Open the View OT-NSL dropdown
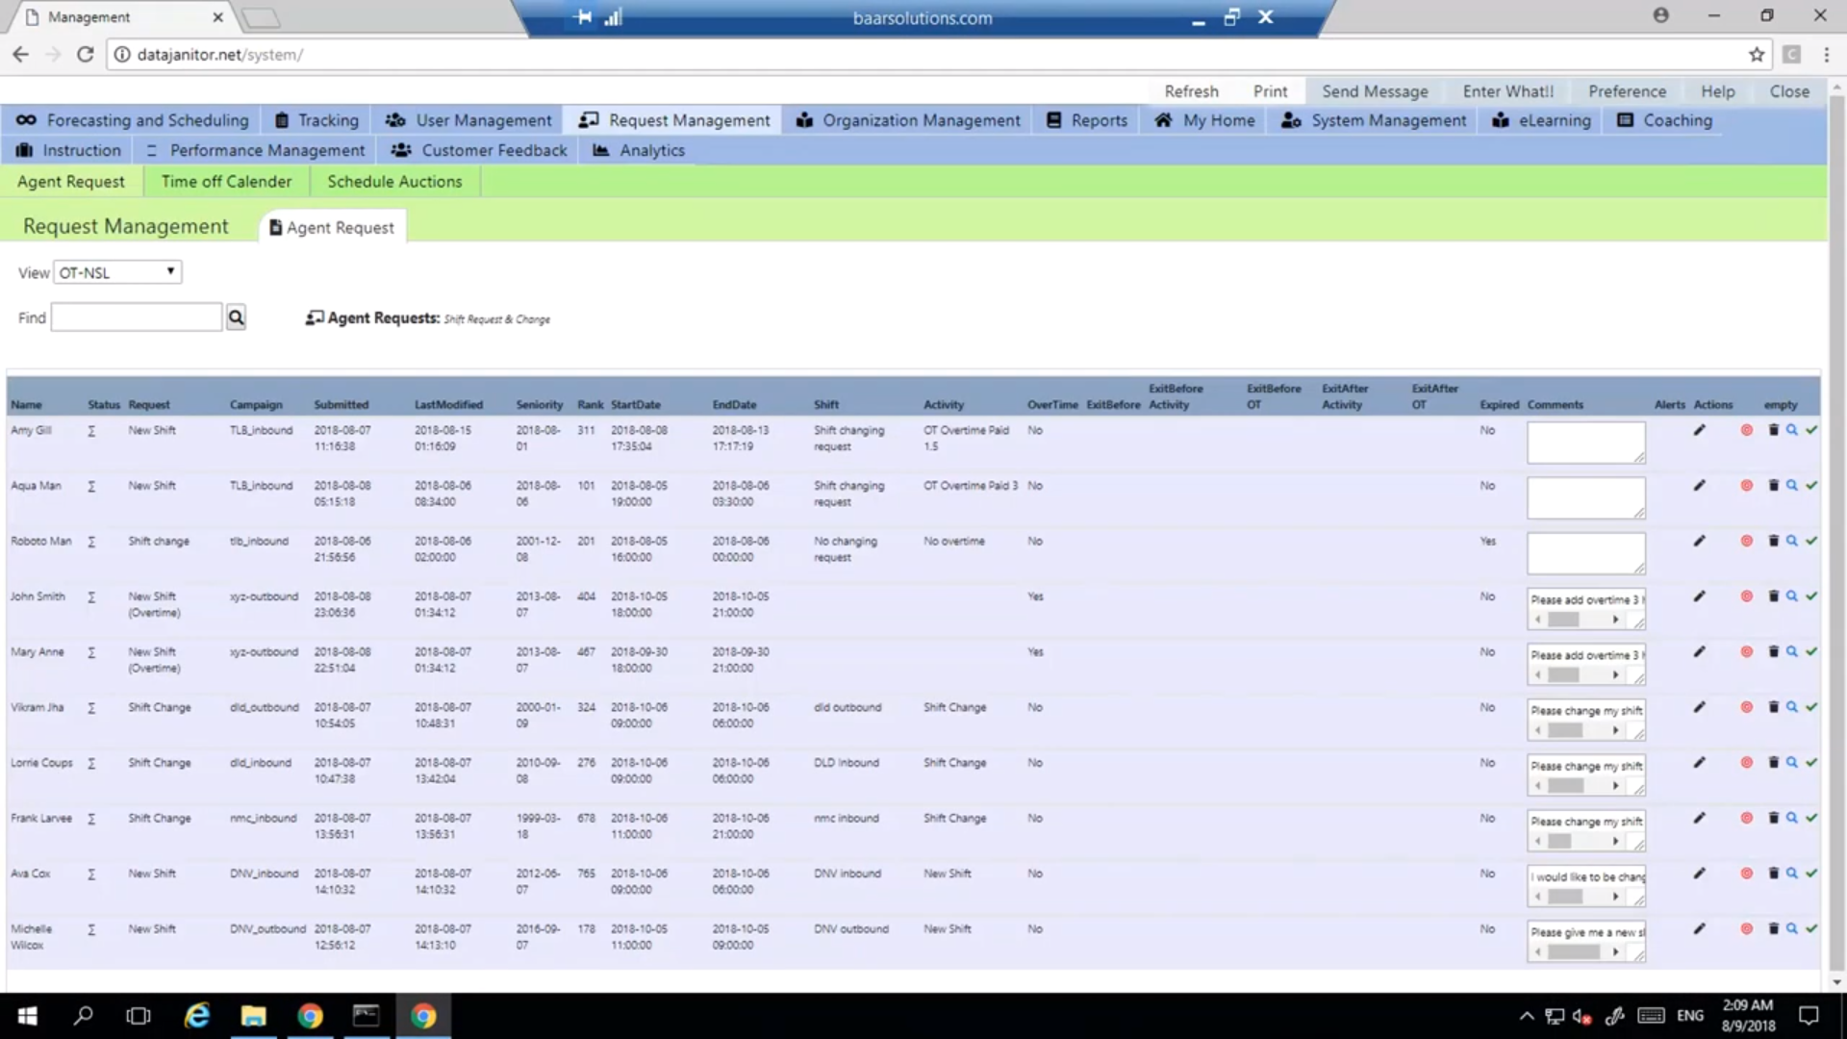 [117, 273]
